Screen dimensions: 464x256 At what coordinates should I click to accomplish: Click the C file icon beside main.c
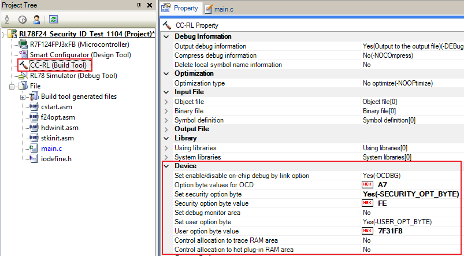(34, 149)
